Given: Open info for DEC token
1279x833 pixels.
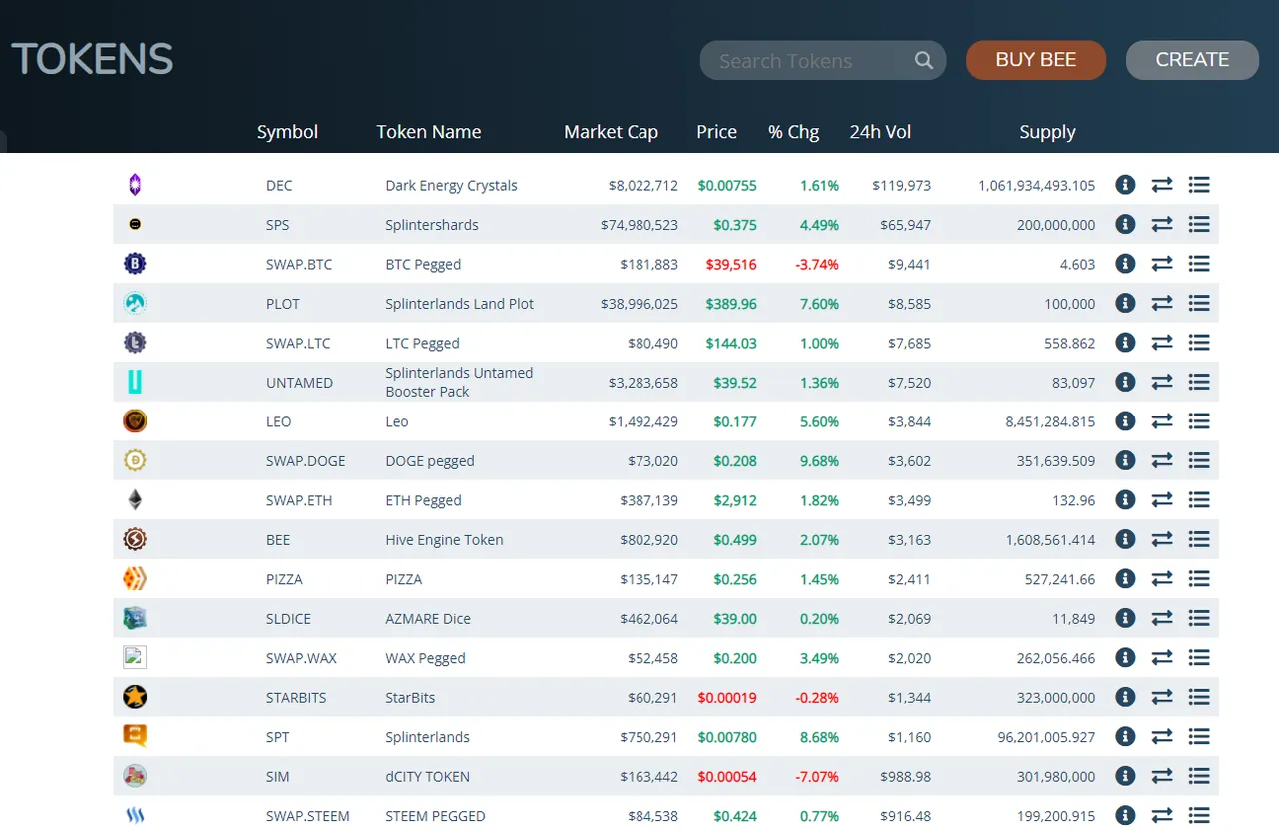Looking at the screenshot, I should point(1125,185).
